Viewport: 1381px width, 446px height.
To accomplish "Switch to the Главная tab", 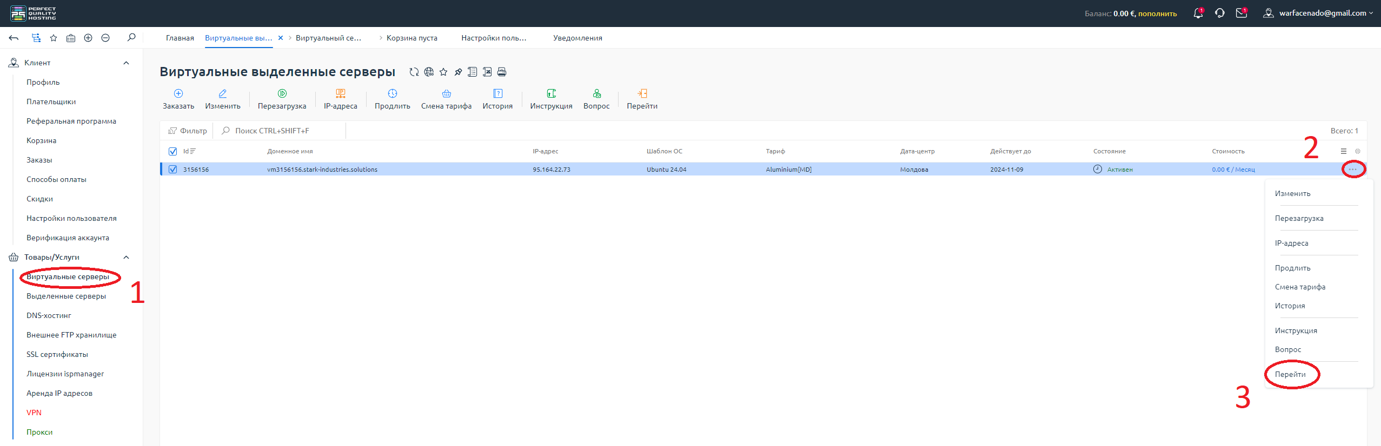I will (x=180, y=38).
